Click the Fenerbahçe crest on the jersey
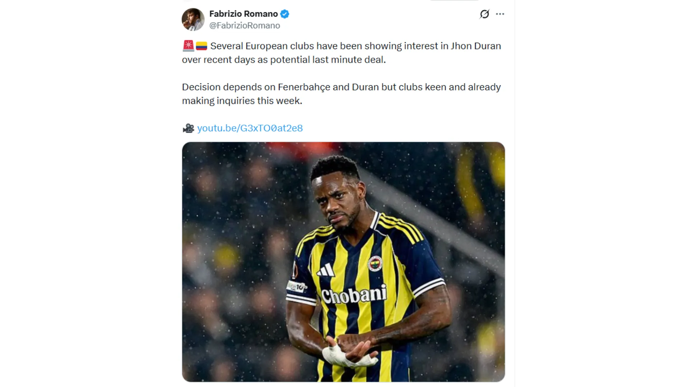689x387 pixels. pyautogui.click(x=375, y=264)
